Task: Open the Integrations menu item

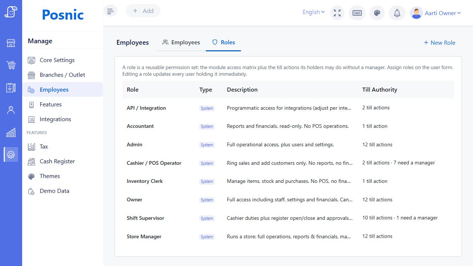Action: (x=63, y=119)
